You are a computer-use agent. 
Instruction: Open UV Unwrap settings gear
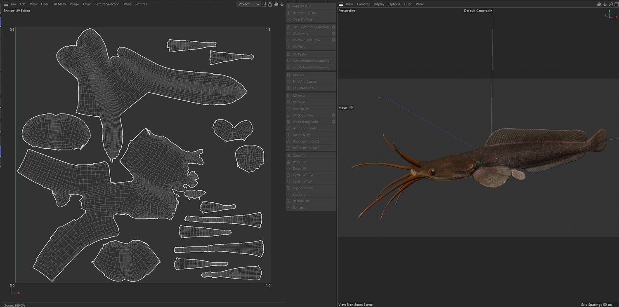(333, 34)
